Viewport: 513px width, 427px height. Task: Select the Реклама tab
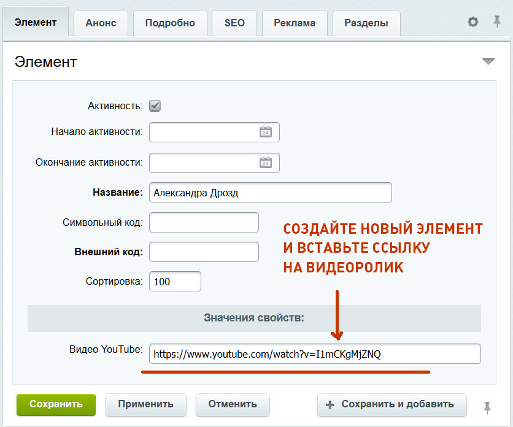pyautogui.click(x=294, y=23)
